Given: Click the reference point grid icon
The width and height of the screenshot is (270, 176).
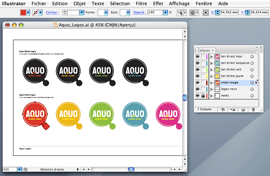Looking at the screenshot, I should pyautogui.click(x=206, y=13).
